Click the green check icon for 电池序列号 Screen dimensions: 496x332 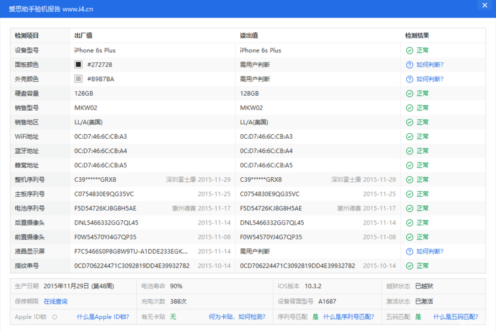409,209
